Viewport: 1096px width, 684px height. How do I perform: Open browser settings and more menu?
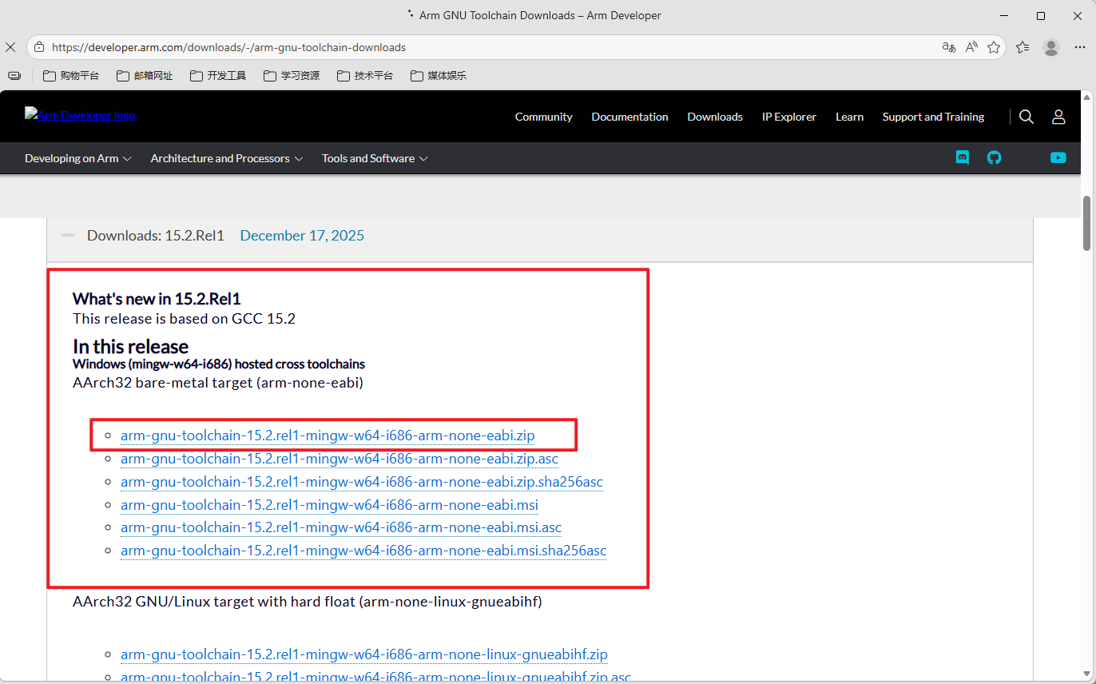(x=1080, y=47)
